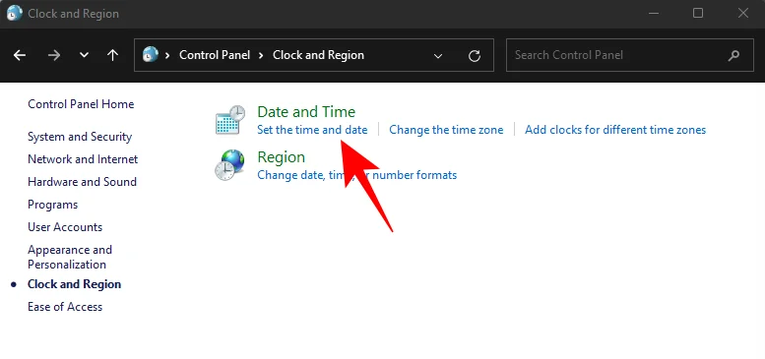Open Ease of Access category
765x359 pixels.
coord(65,307)
